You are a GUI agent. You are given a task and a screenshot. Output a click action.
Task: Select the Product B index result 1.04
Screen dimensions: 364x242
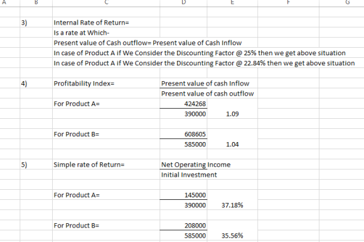pos(232,145)
